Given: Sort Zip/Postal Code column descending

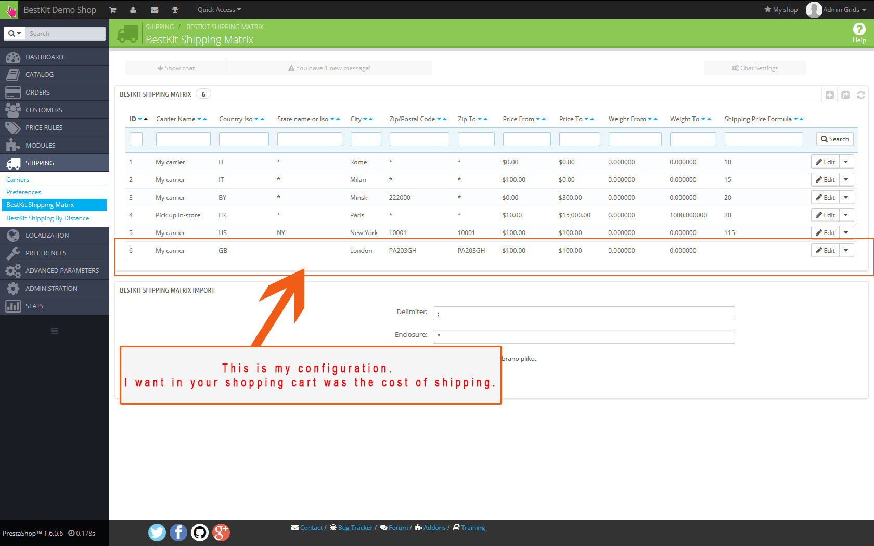Looking at the screenshot, I should [439, 119].
